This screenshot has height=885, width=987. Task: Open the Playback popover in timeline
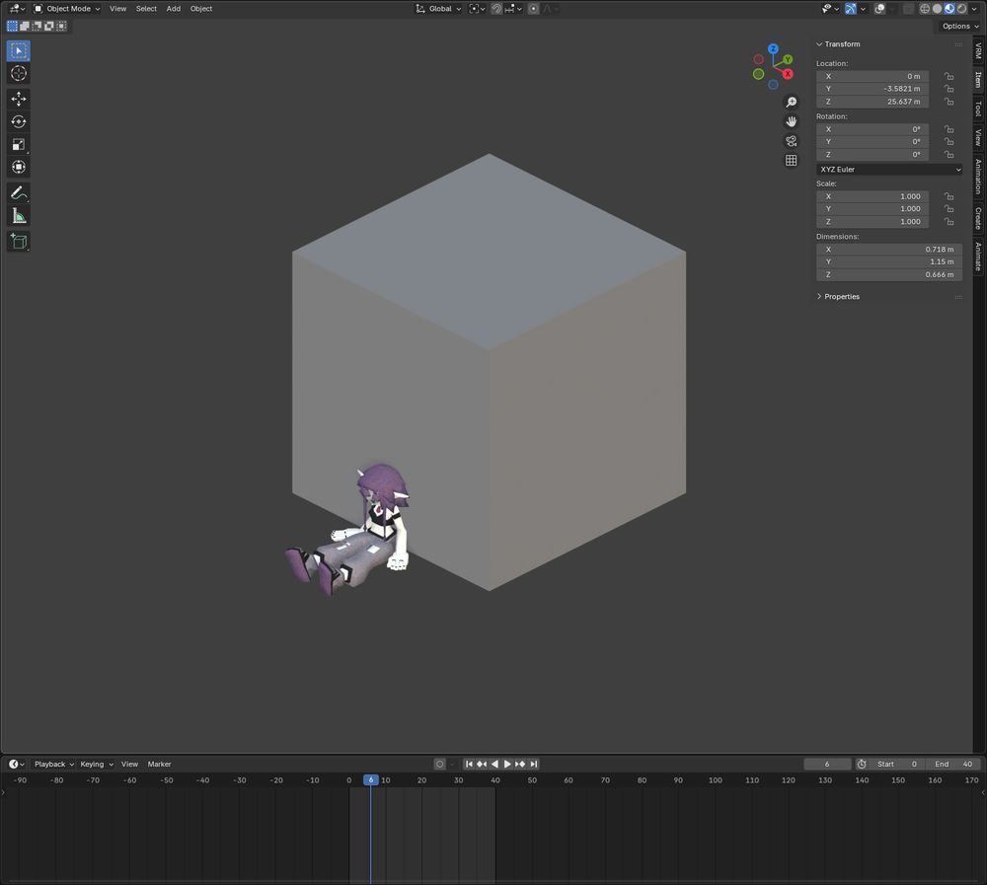(x=54, y=764)
